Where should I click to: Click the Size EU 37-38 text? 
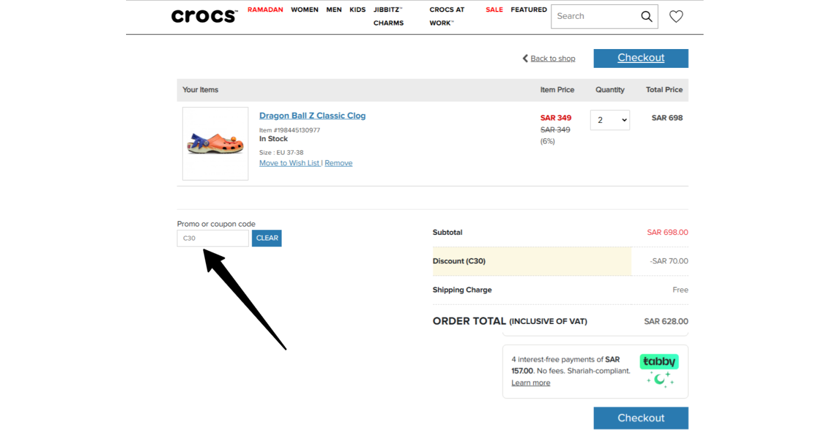[281, 153]
